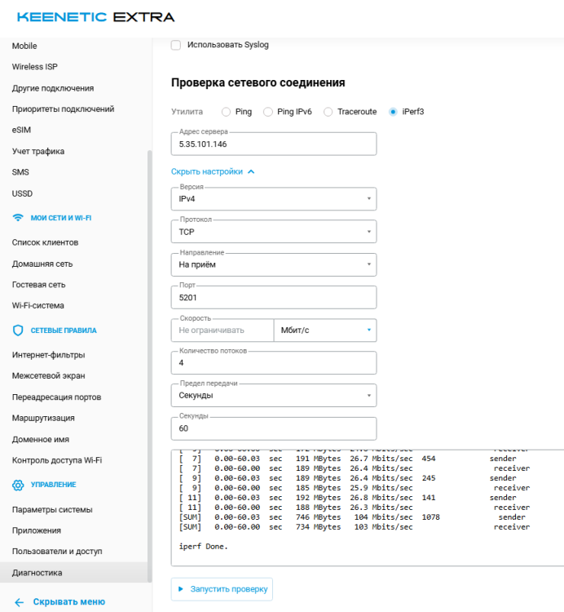The width and height of the screenshot is (564, 612).
Task: Open Переадресация портов menu item
Action: click(x=56, y=397)
